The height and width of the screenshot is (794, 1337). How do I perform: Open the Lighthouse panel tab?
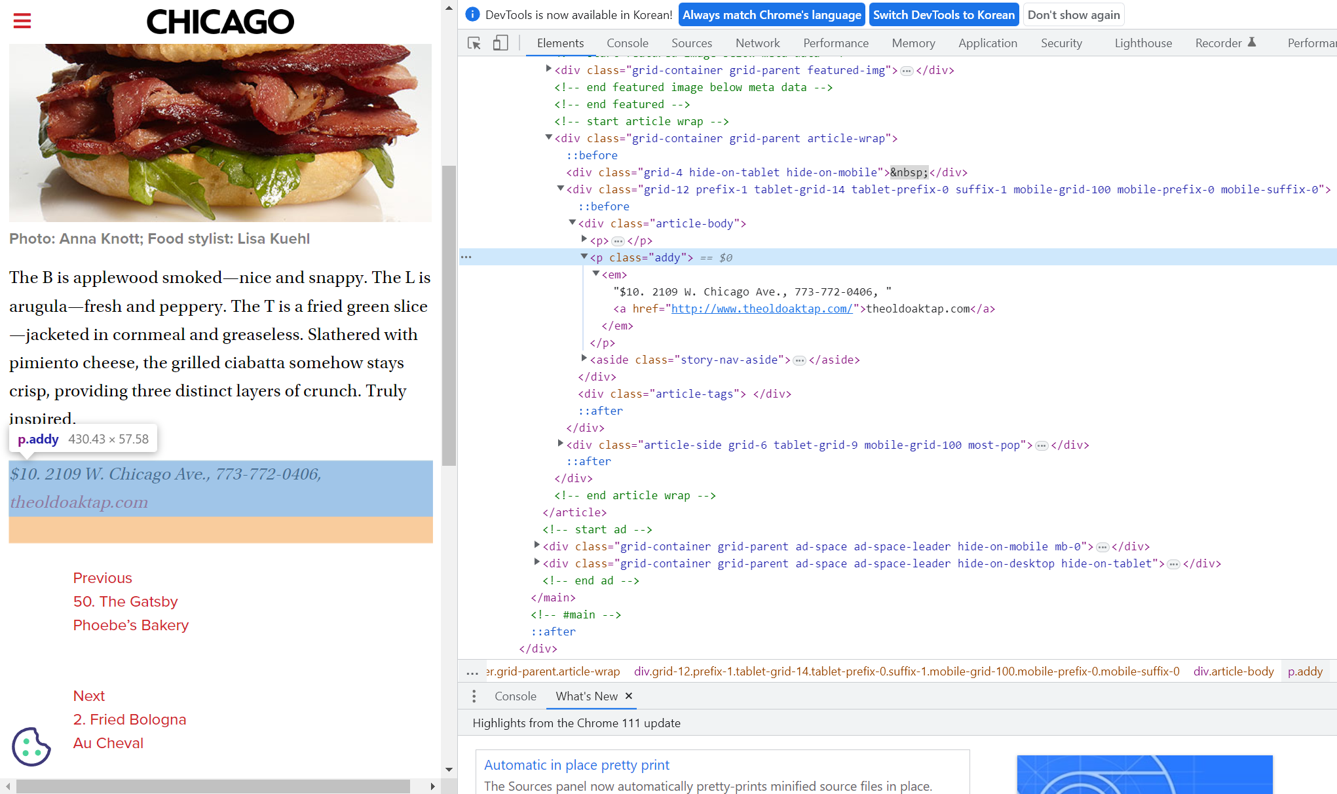(x=1143, y=43)
